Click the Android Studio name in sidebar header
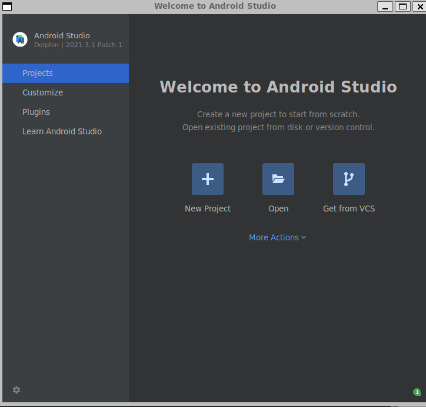Viewport: 426px width, 407px height. (62, 35)
